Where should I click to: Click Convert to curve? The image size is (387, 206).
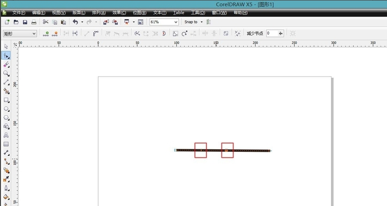96,34
